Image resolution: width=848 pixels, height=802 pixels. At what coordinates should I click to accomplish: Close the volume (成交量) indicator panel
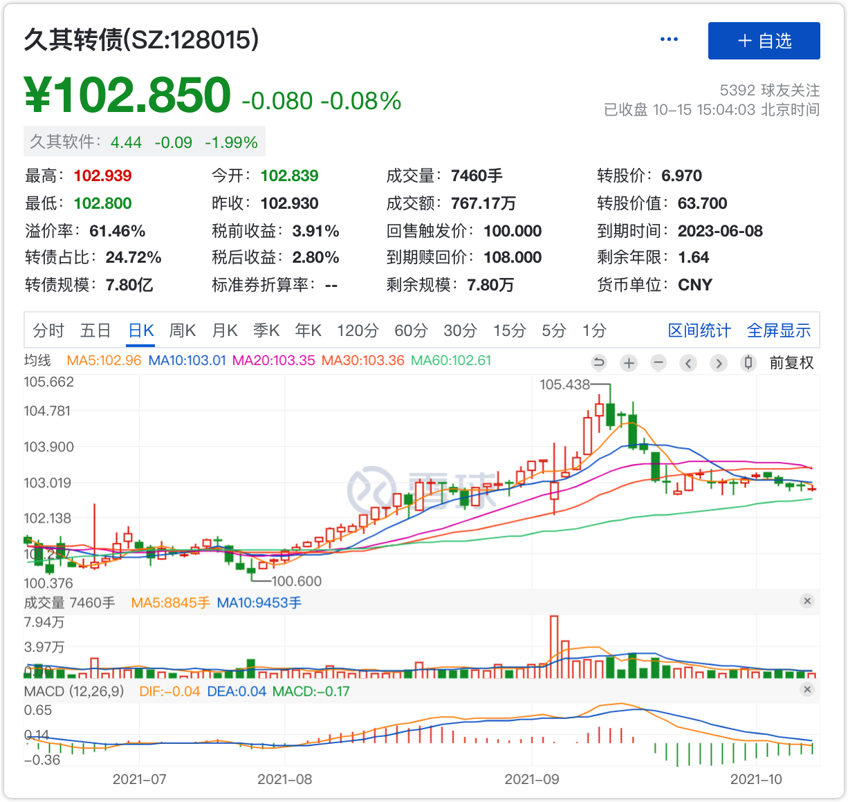point(807,601)
